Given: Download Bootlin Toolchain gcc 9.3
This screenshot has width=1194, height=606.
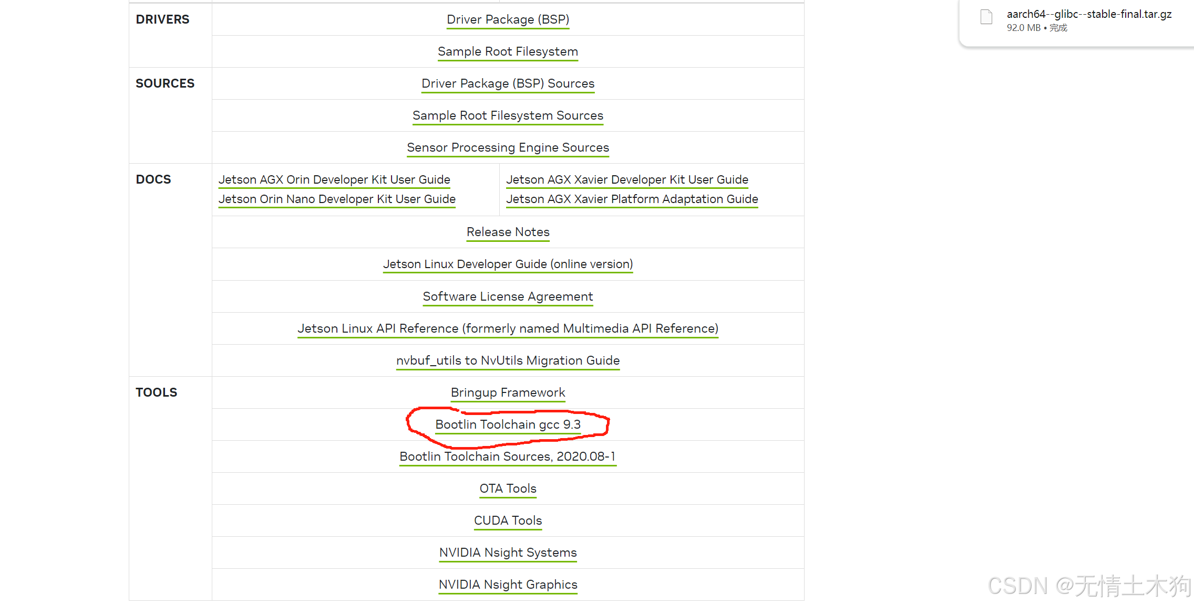Looking at the screenshot, I should point(508,424).
